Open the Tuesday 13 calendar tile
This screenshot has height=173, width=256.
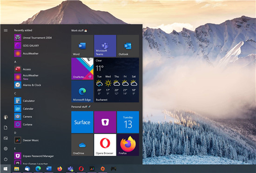point(128,122)
